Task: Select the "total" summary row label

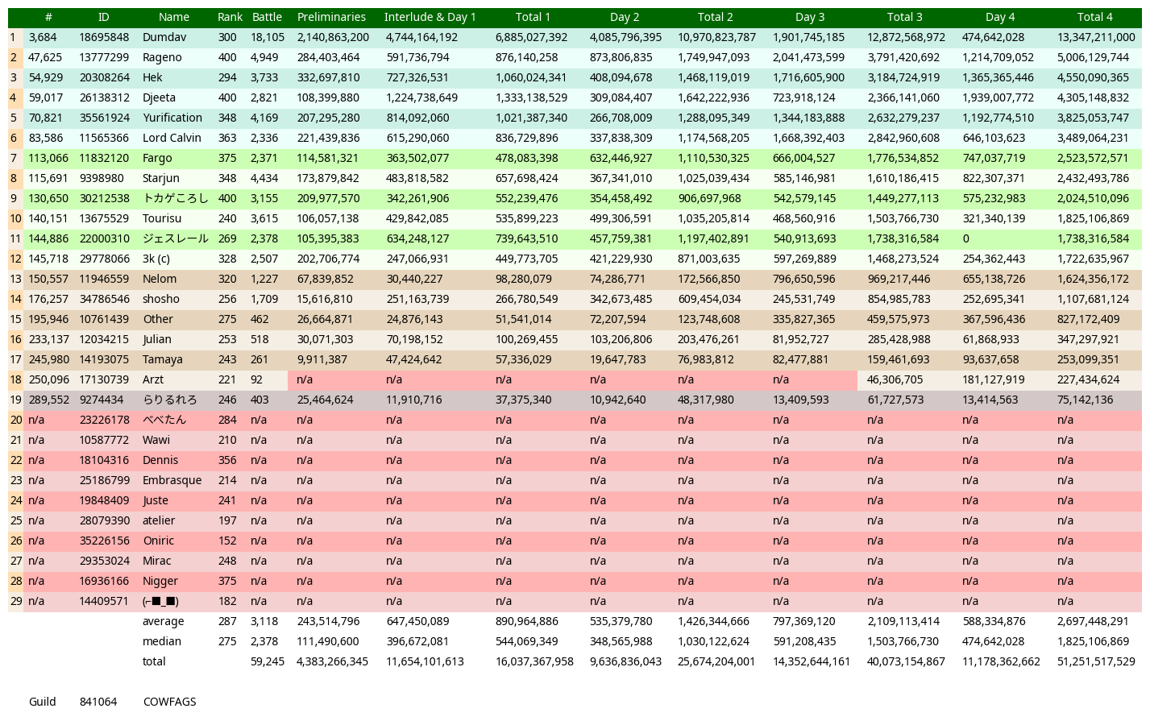Action: (x=154, y=661)
